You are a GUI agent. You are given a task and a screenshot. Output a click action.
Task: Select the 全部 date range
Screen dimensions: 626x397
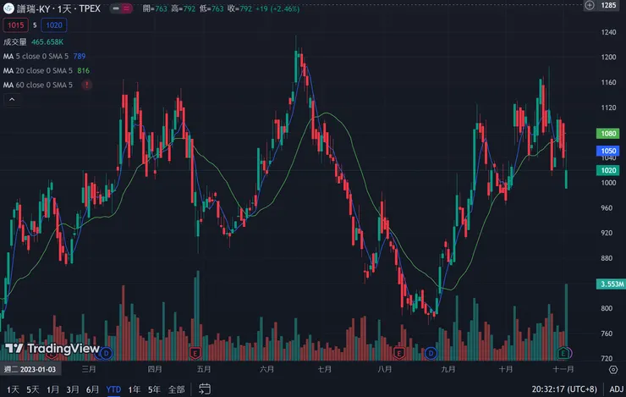pos(176,389)
